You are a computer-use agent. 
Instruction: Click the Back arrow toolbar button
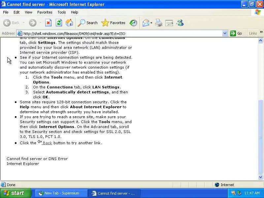[11, 23]
